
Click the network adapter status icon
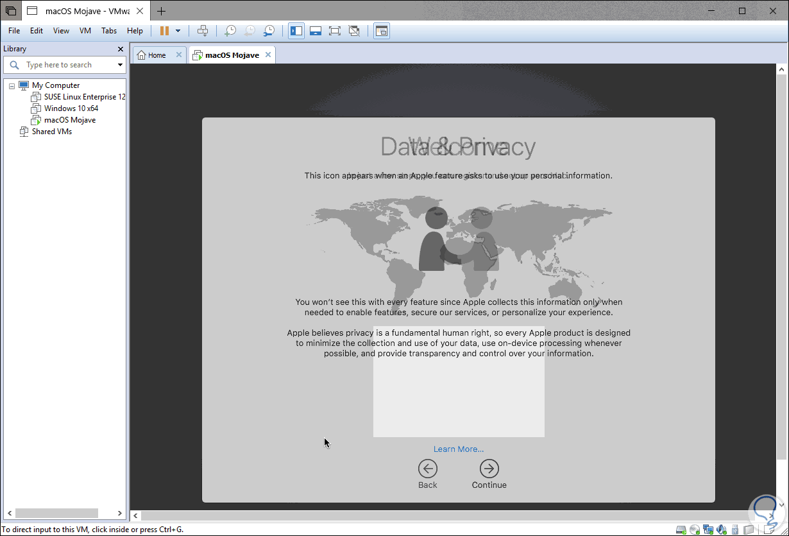coord(708,530)
